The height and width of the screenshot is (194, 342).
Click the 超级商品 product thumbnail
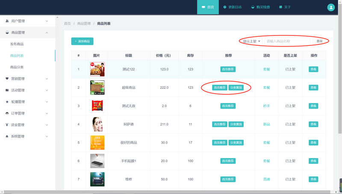(x=97, y=88)
